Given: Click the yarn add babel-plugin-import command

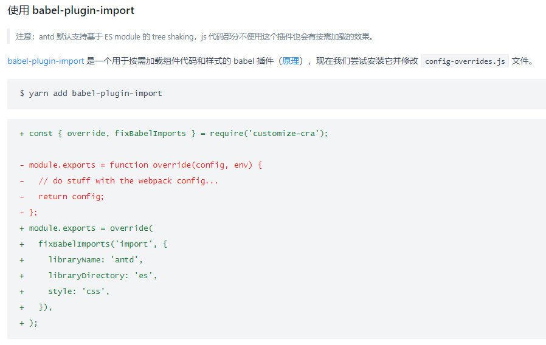Looking at the screenshot, I should pyautogui.click(x=91, y=94).
